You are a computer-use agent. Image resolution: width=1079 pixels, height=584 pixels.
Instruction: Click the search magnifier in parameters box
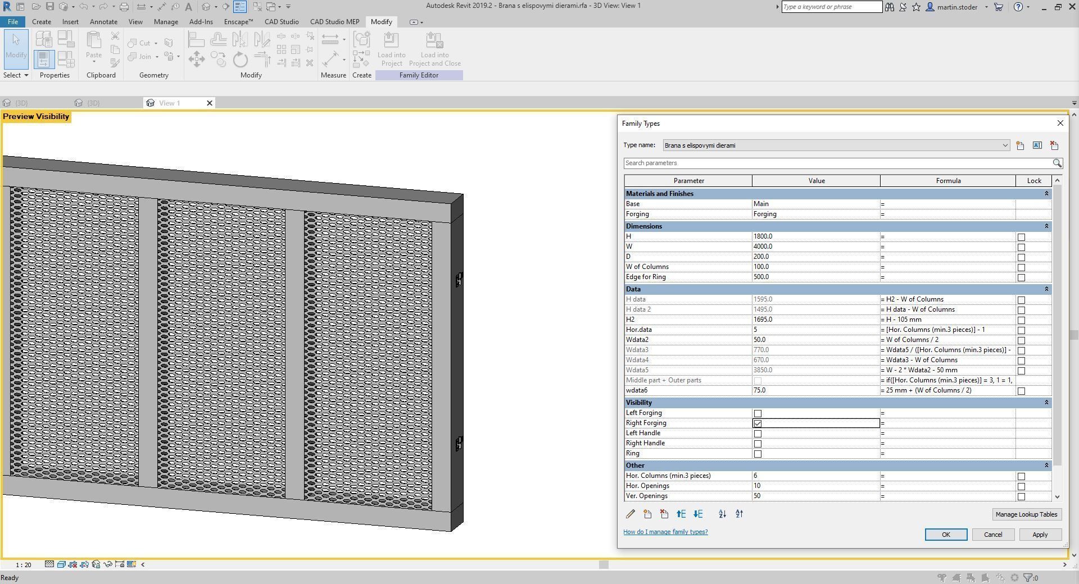click(x=1057, y=163)
